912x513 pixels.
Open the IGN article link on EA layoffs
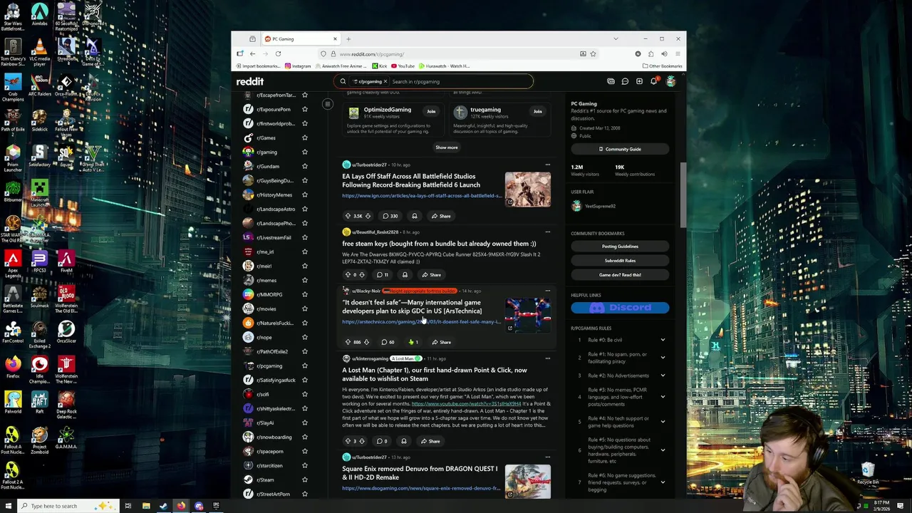click(x=422, y=195)
